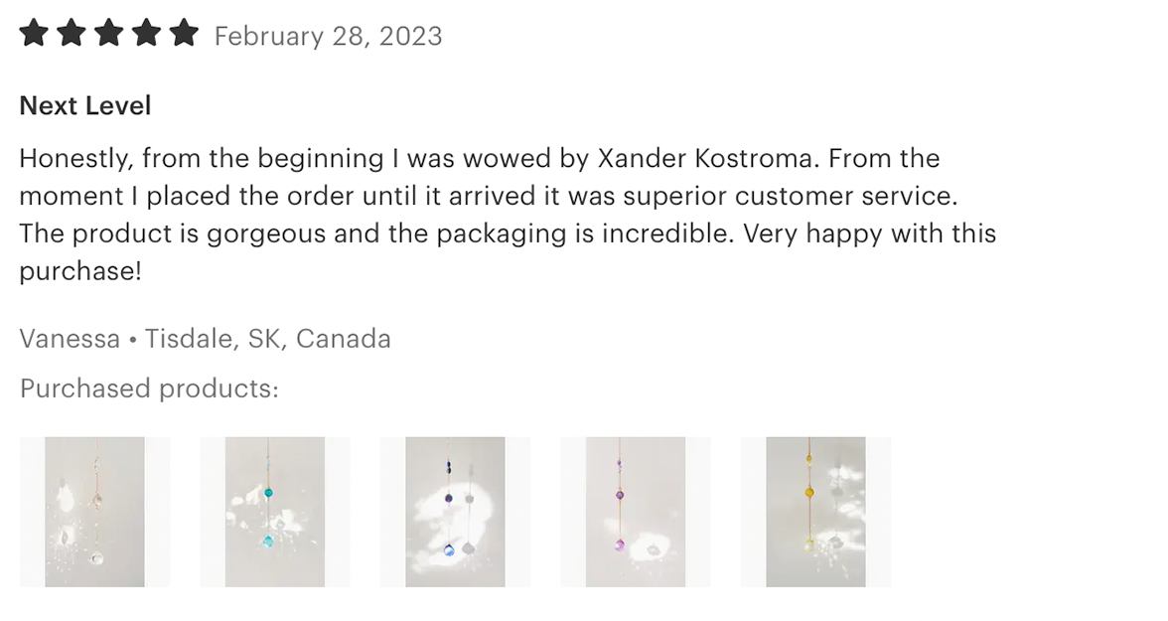Screen dimensions: 1168x621
Task: Click the "Purchased products:" label
Action: pyautogui.click(x=149, y=388)
